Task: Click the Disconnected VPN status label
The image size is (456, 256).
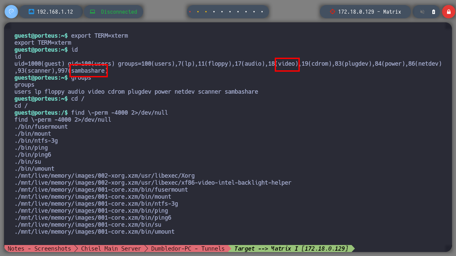Action: [x=119, y=12]
